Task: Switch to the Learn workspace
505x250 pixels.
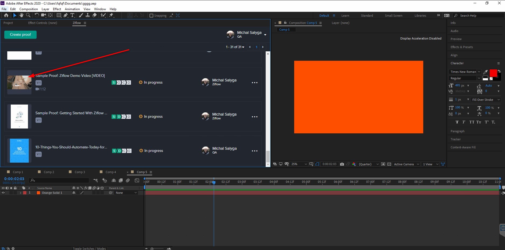Action: (345, 16)
